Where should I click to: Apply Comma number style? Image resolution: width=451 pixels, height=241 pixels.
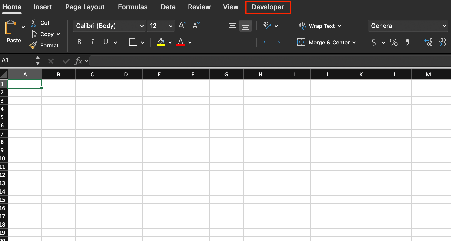click(x=408, y=42)
